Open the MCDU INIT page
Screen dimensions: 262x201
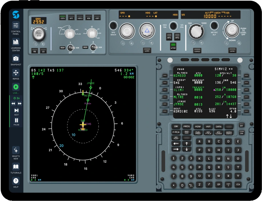pos(208,127)
